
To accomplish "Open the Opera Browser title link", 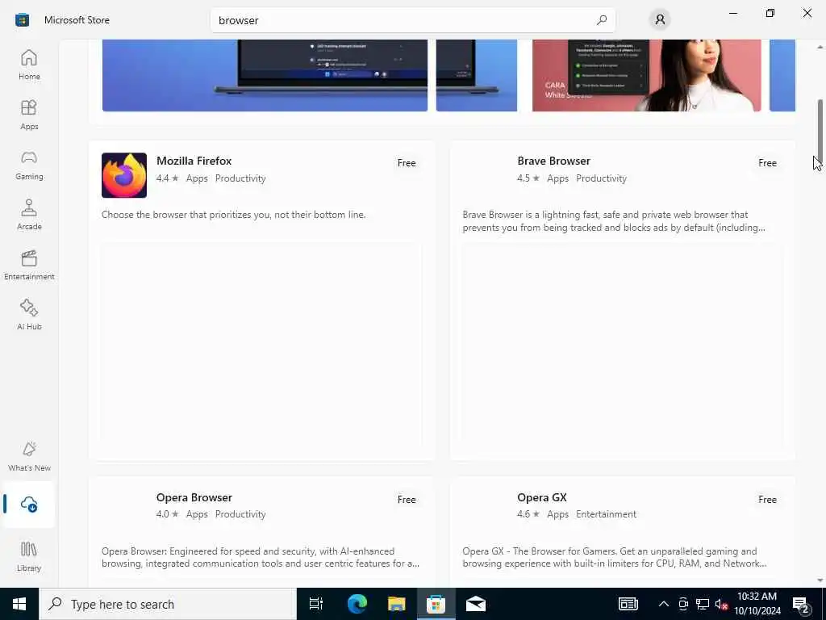I will coord(194,497).
